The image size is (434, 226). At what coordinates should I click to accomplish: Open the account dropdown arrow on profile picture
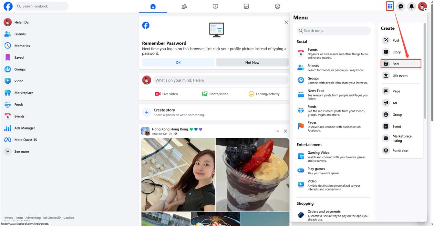(x=426, y=9)
